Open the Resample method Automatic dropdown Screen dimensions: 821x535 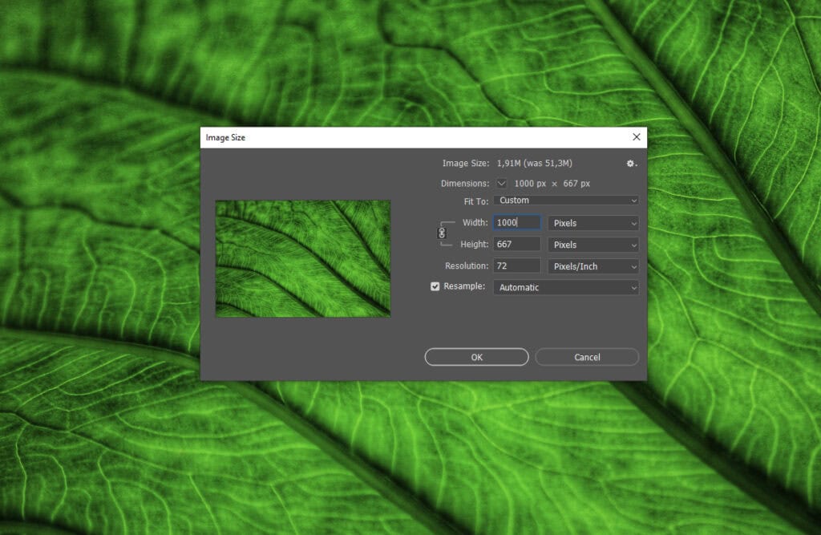tap(565, 287)
